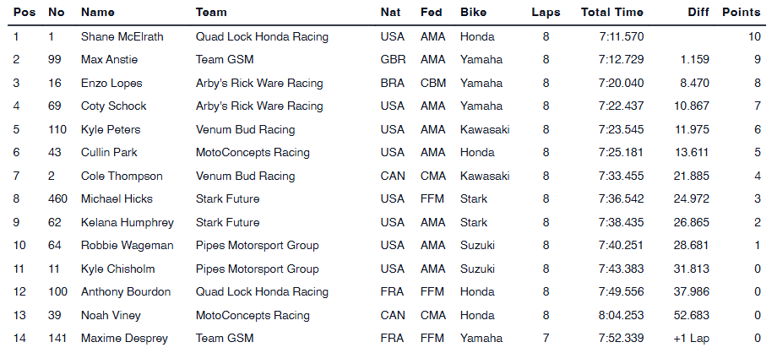Click the Team column header
The width and height of the screenshot is (777, 353).
210,13
